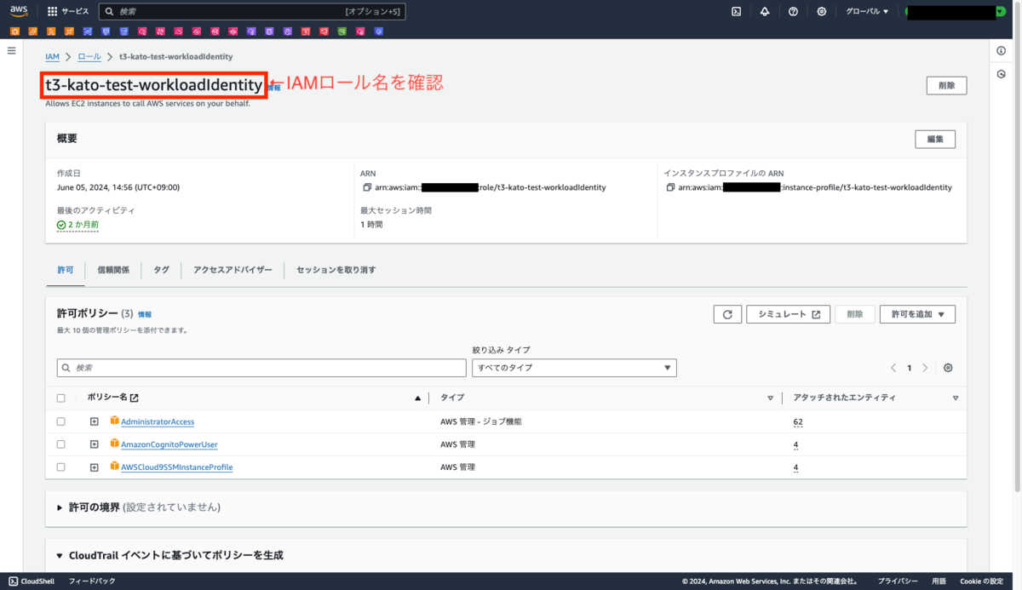
Task: Focus the policy 検索 filter field
Action: (x=263, y=368)
